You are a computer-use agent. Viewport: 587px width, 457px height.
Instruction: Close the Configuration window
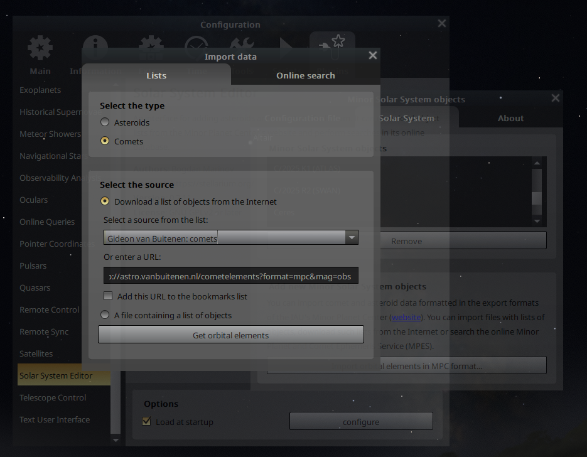tap(442, 23)
